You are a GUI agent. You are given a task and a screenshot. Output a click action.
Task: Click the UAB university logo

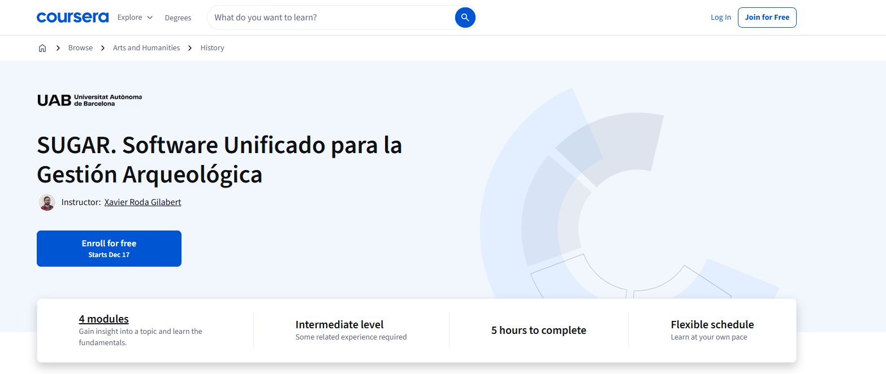coord(89,100)
